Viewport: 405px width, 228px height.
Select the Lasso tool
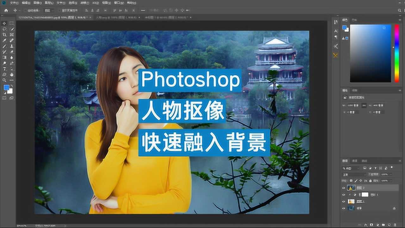[x=4, y=29]
